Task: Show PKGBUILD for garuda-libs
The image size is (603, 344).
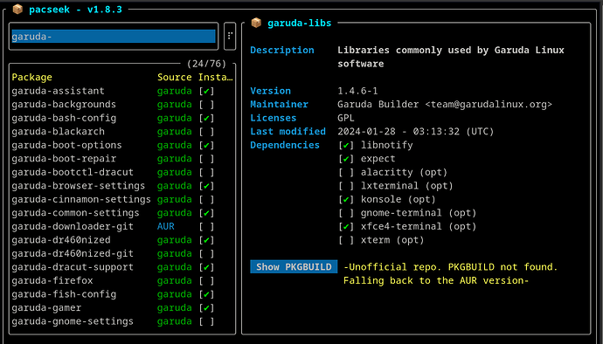Action: (x=294, y=267)
